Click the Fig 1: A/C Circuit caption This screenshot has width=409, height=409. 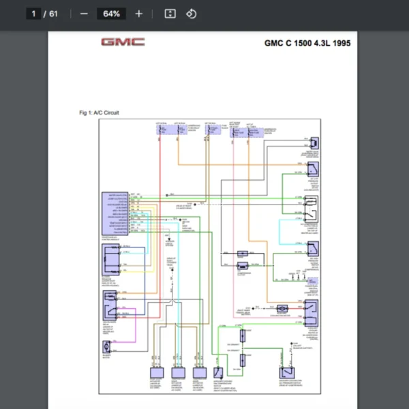point(99,112)
